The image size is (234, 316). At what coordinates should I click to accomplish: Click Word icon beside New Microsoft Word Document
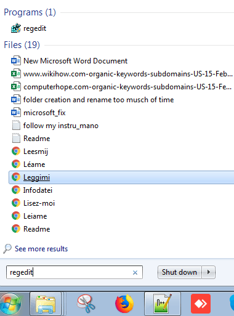tap(16, 61)
